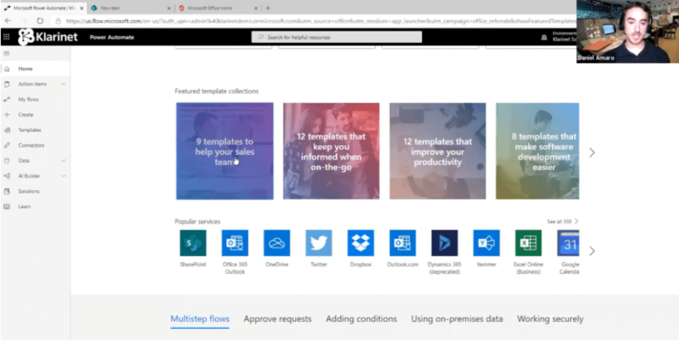The image size is (679, 344).
Task: Expand Data chevron in sidebar
Action: 63,160
